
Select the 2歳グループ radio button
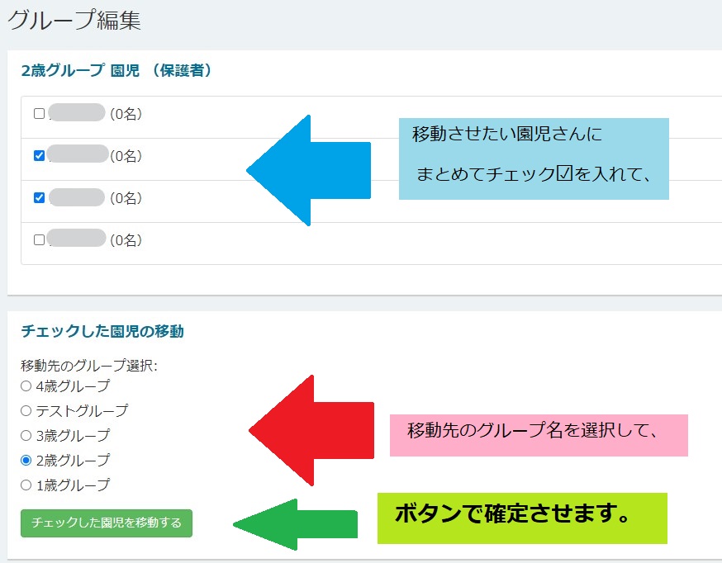point(26,460)
